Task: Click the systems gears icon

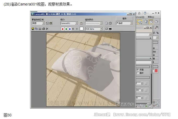Action: tap(157, 33)
